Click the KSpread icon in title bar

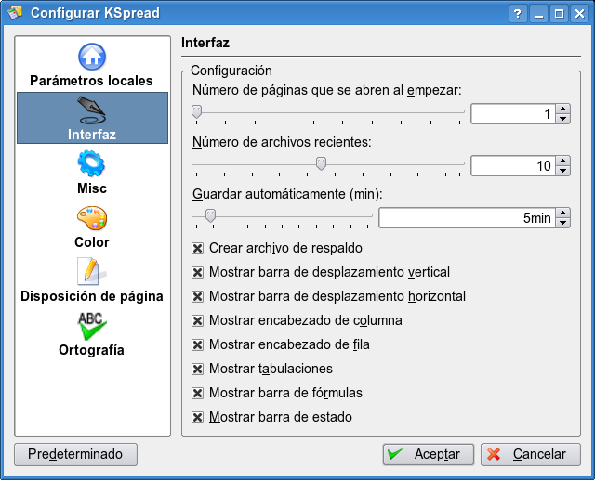[x=14, y=13]
